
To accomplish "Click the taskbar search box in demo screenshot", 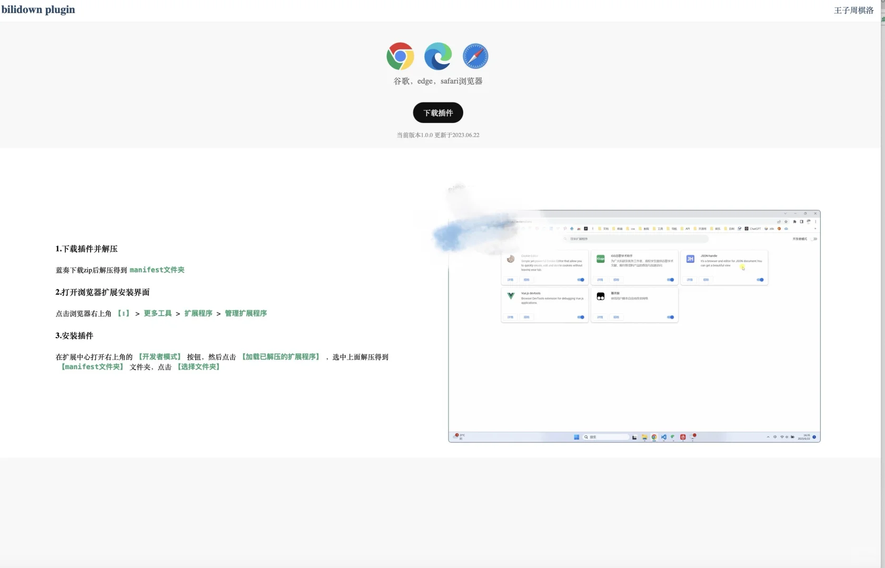I will (x=605, y=437).
